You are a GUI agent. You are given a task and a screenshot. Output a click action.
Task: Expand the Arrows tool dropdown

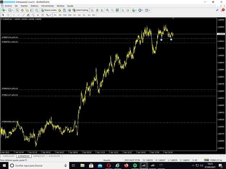[50, 15]
